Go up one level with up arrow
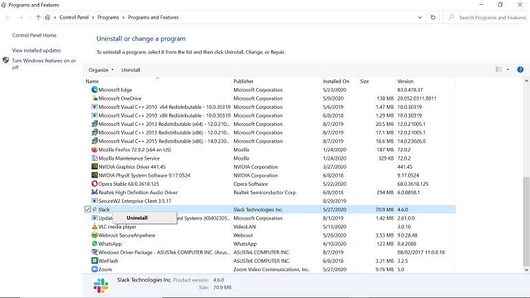530x298 pixels. [38, 18]
